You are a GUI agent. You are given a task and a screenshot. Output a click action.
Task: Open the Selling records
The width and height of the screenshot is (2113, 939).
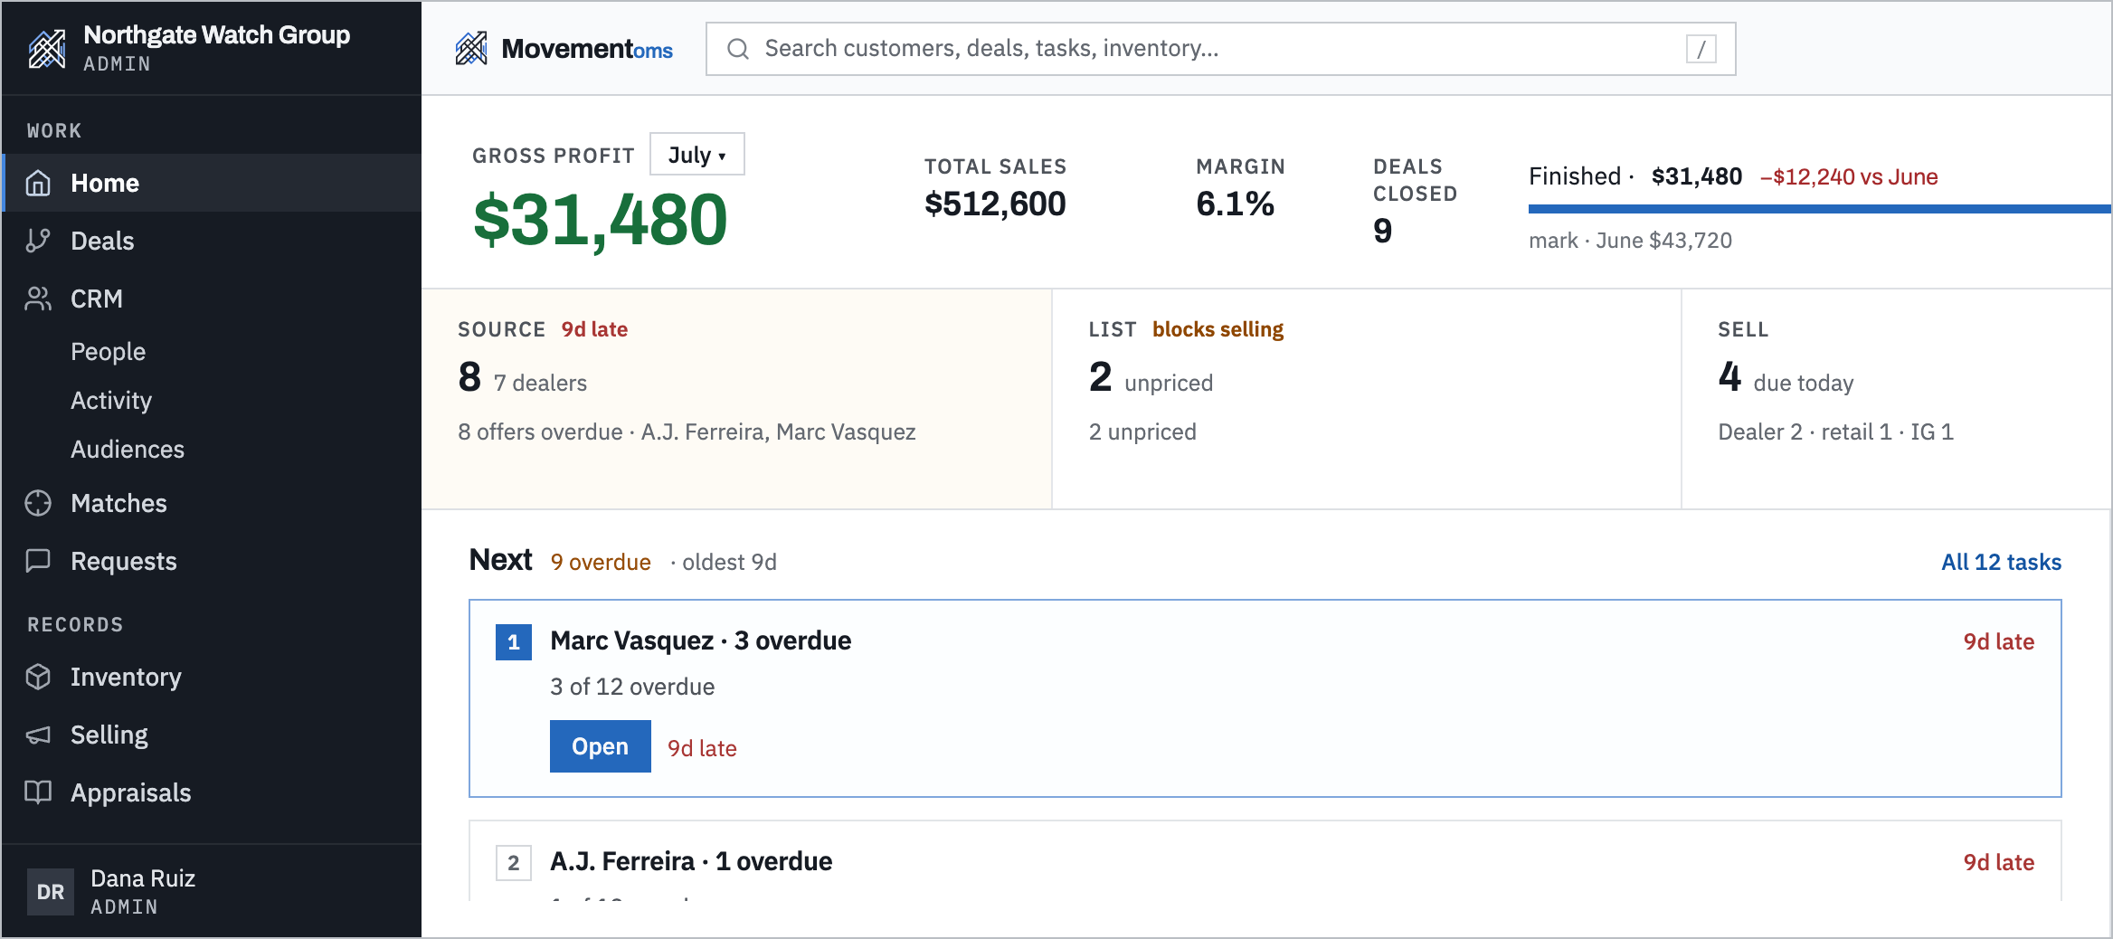[213, 735]
